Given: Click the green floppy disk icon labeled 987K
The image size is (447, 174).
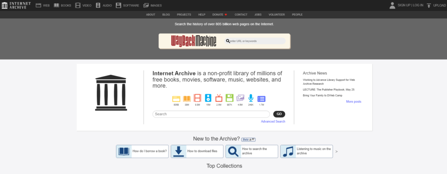Looking at the screenshot, I should tap(230, 98).
